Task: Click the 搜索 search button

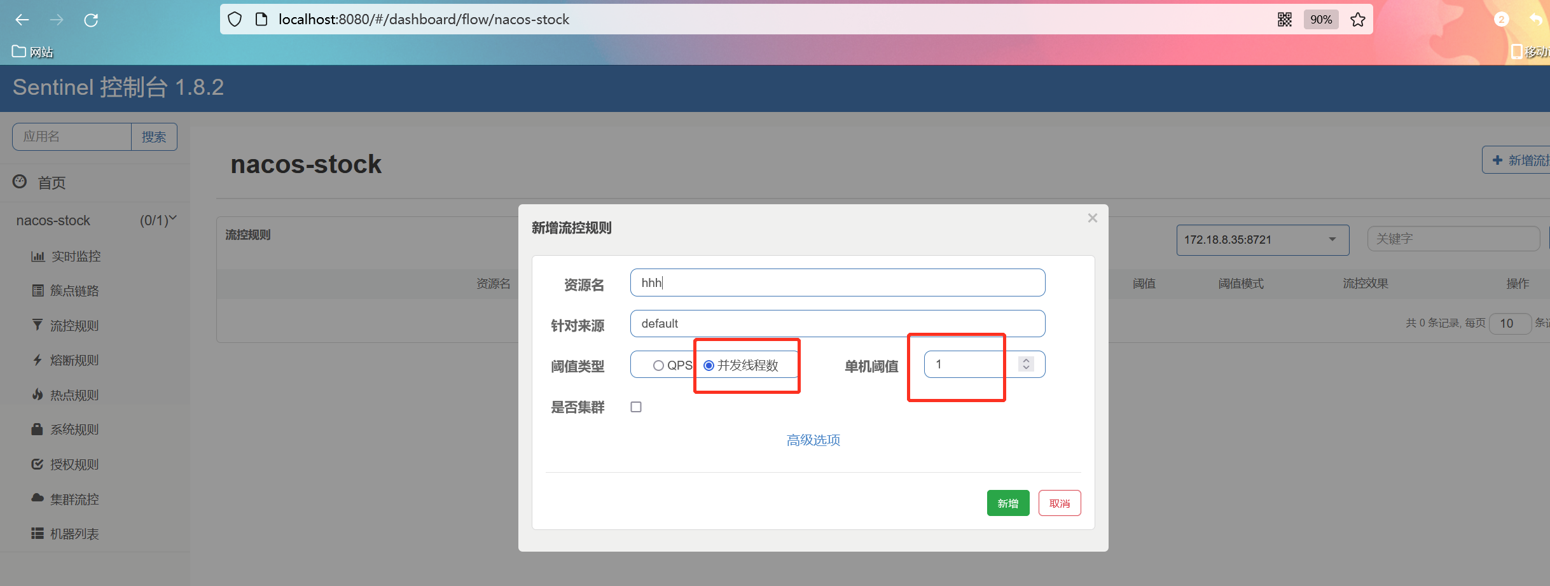Action: (x=154, y=137)
